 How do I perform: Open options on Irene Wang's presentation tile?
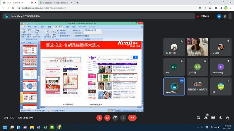click(182, 81)
